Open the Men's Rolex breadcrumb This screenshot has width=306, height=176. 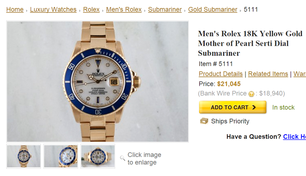[124, 10]
